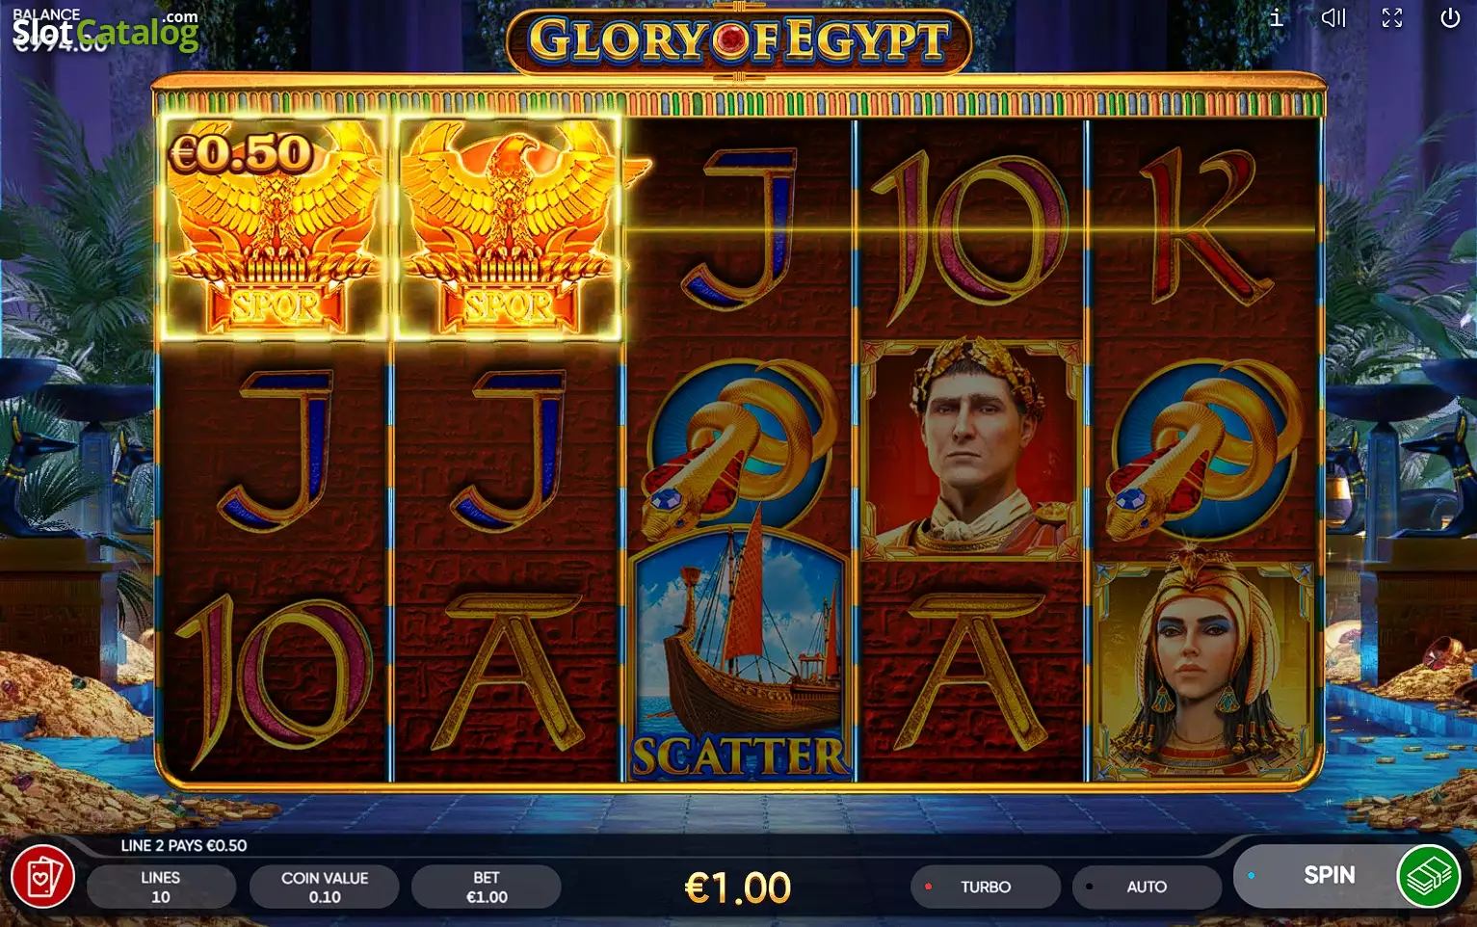Enable Turbo mode

click(x=986, y=887)
